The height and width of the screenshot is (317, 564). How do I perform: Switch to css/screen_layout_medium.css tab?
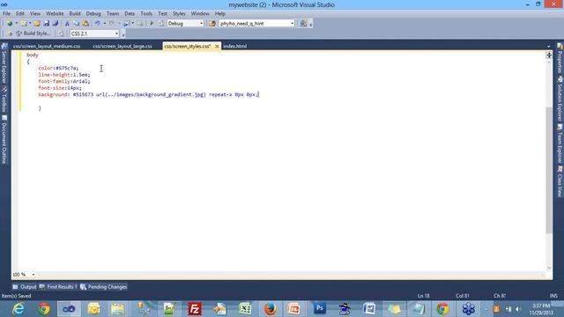tap(47, 47)
